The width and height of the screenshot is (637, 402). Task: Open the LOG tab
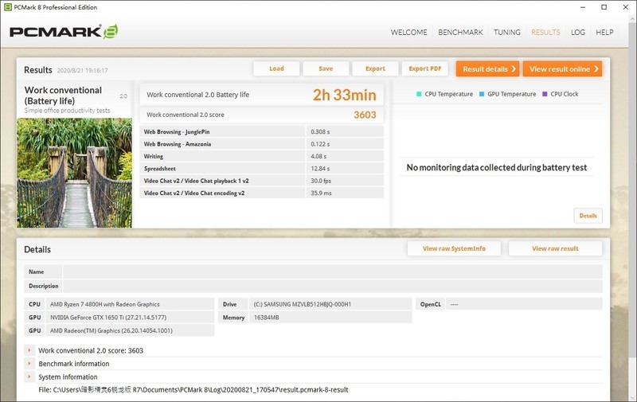578,33
